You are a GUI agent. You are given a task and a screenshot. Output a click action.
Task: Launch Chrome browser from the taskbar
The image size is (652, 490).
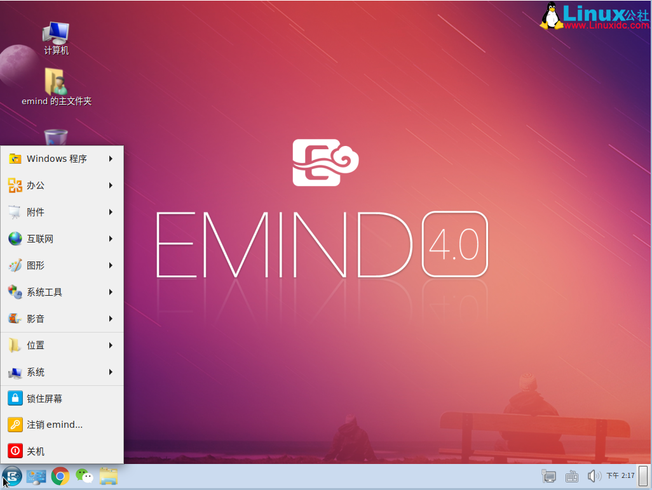coord(60,476)
